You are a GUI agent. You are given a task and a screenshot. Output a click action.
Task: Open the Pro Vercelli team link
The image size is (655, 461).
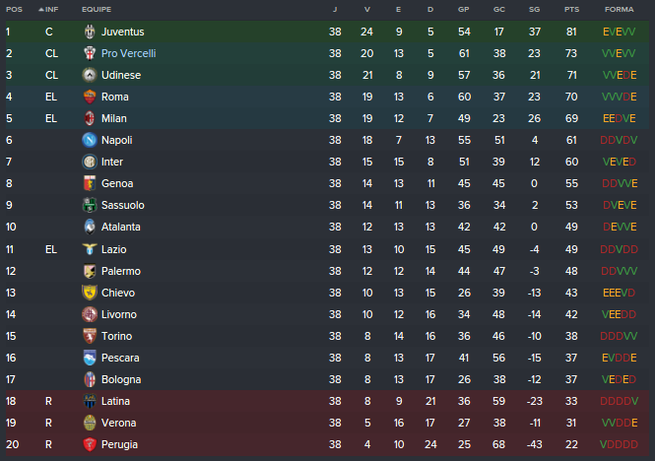[128, 53]
